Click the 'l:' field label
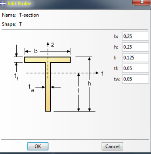This screenshot has width=151, height=154. [115, 58]
